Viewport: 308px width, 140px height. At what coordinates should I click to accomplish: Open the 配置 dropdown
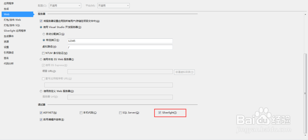[x=65, y=6]
